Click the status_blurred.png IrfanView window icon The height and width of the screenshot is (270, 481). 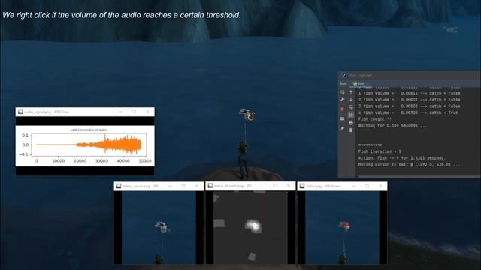[210, 186]
